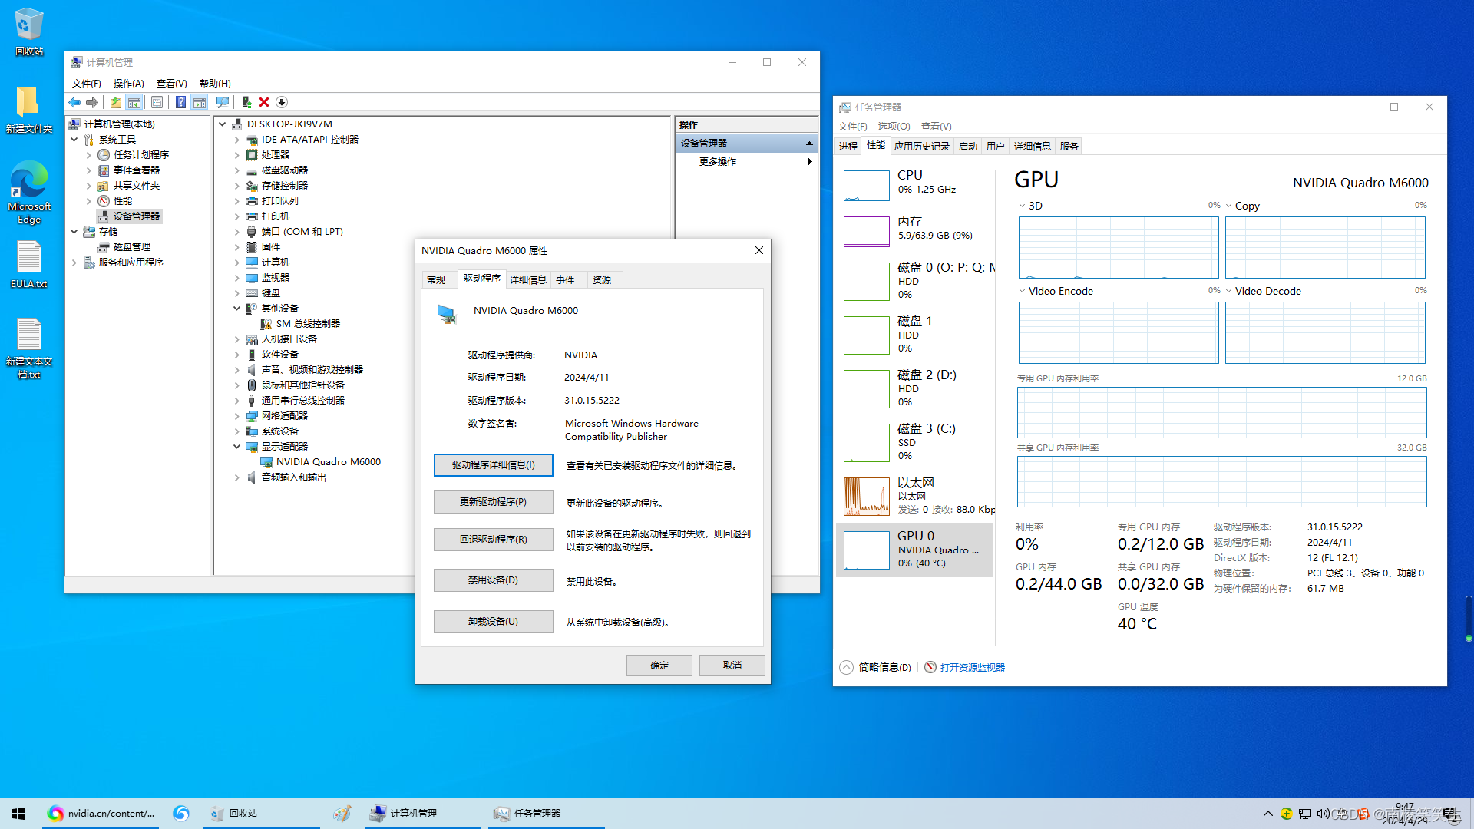Click the Up one level folder icon
Image resolution: width=1474 pixels, height=829 pixels.
tap(116, 102)
